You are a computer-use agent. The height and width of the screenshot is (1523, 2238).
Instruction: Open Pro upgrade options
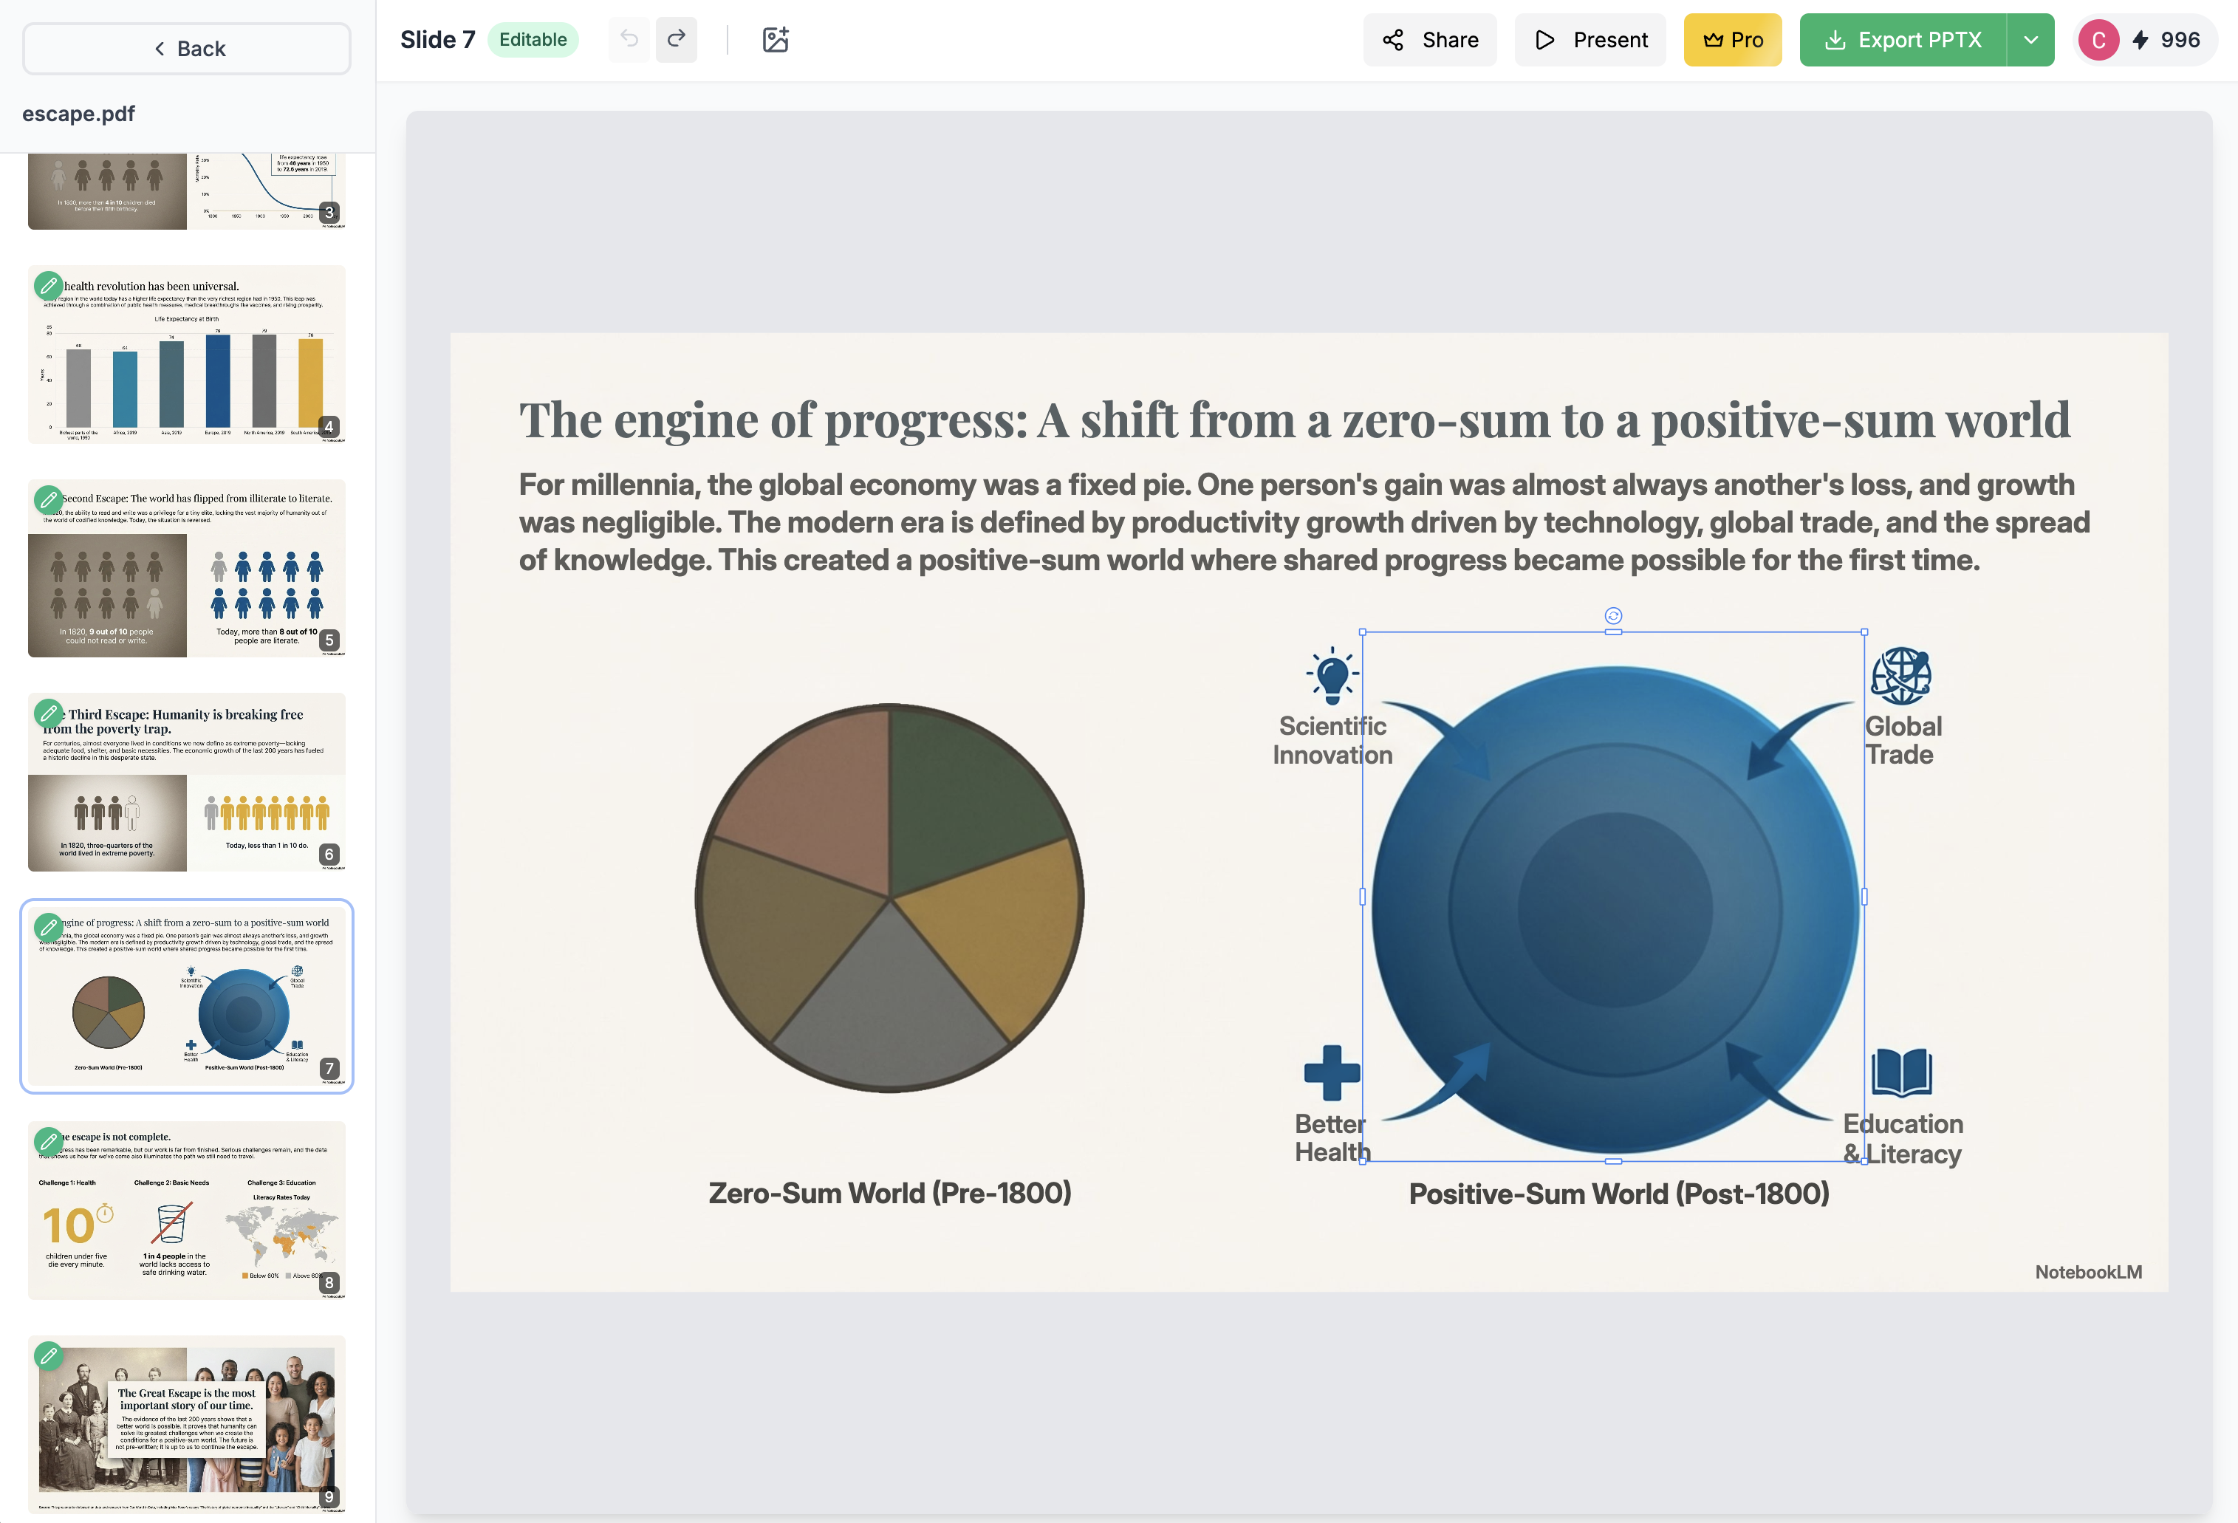click(1733, 39)
